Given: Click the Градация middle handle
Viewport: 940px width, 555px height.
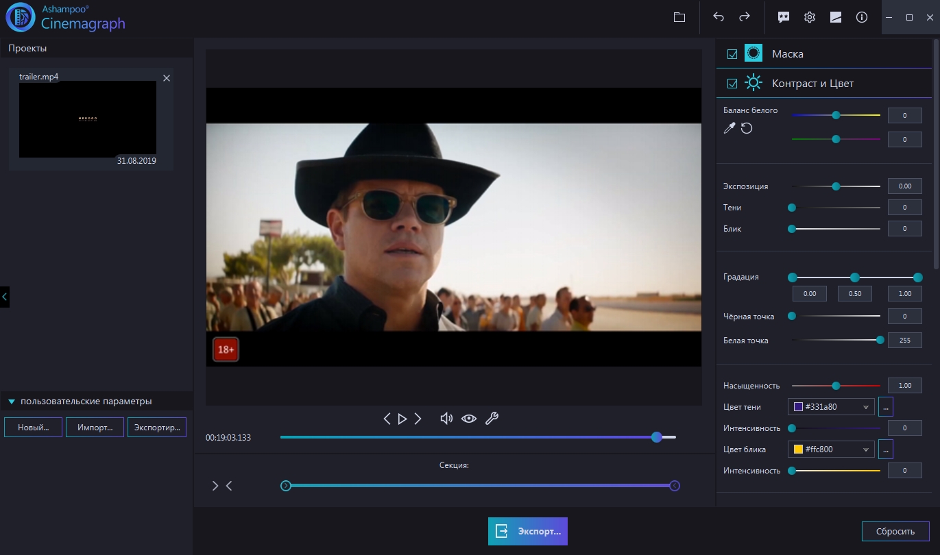Looking at the screenshot, I should coord(855,277).
